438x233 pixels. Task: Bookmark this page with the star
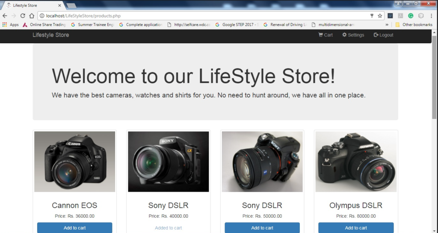tap(380, 16)
